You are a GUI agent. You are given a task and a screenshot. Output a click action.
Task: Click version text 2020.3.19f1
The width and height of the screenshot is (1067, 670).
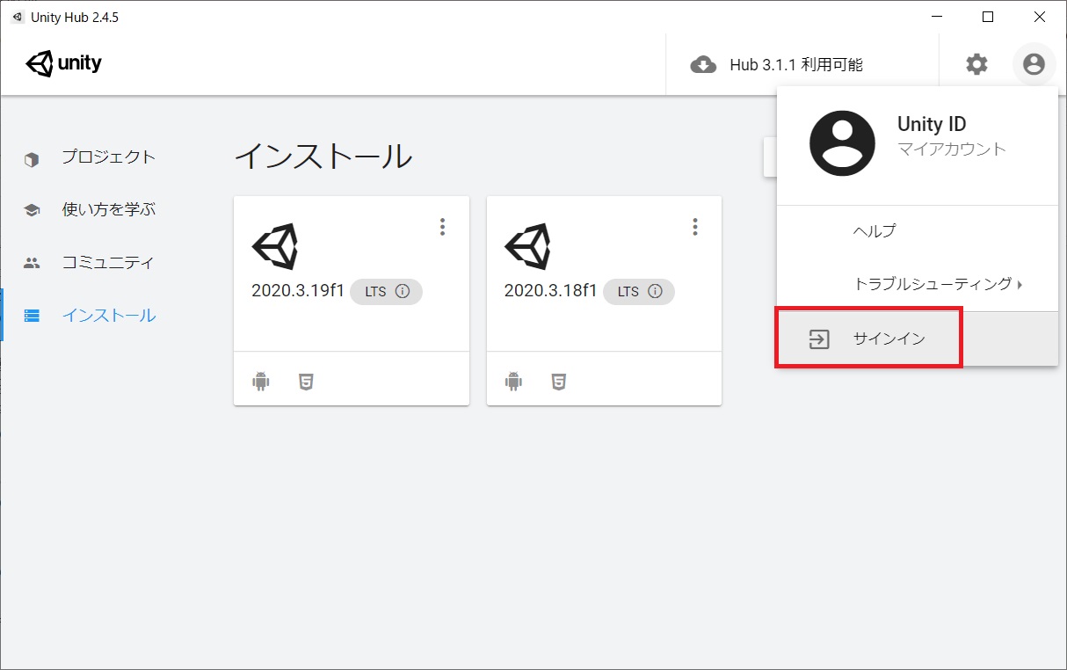coord(298,292)
